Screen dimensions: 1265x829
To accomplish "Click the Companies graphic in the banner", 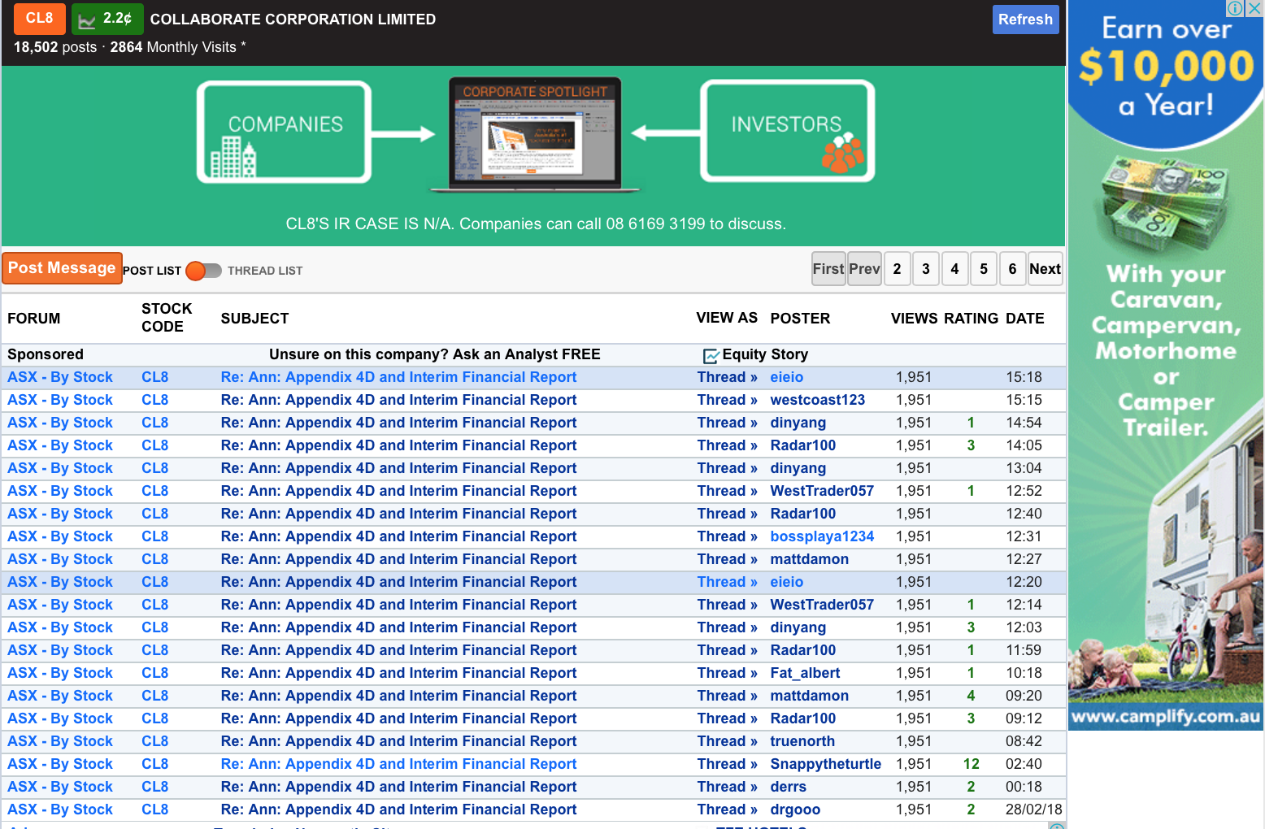I will 284,132.
